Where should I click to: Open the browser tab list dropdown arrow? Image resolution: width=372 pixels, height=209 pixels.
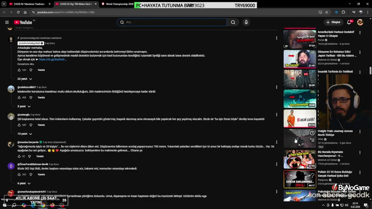[x=4, y=4]
